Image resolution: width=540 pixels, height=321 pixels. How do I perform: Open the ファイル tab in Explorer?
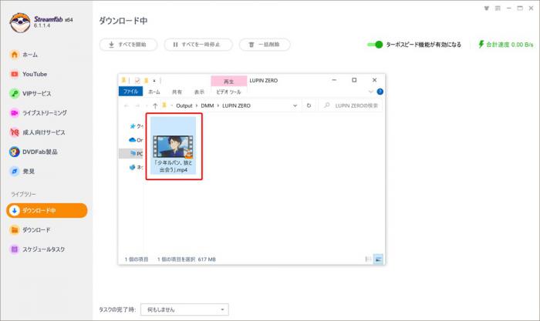pos(130,92)
